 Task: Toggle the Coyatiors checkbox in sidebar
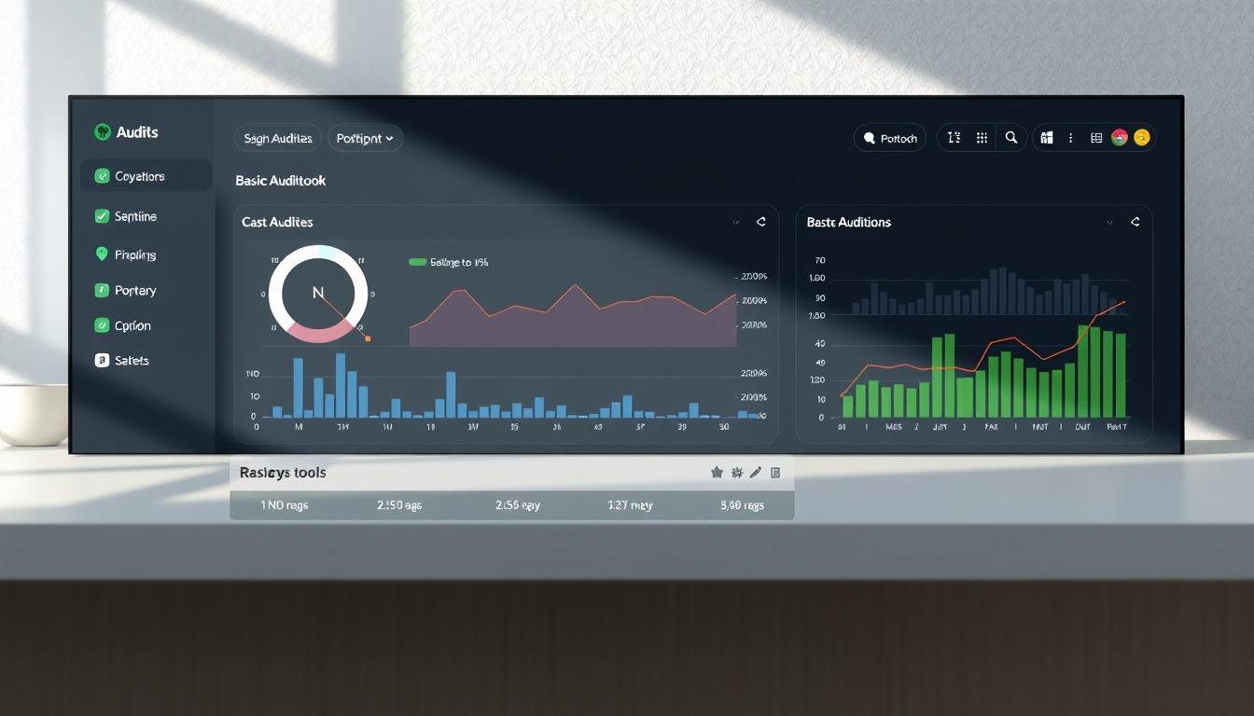tap(103, 176)
